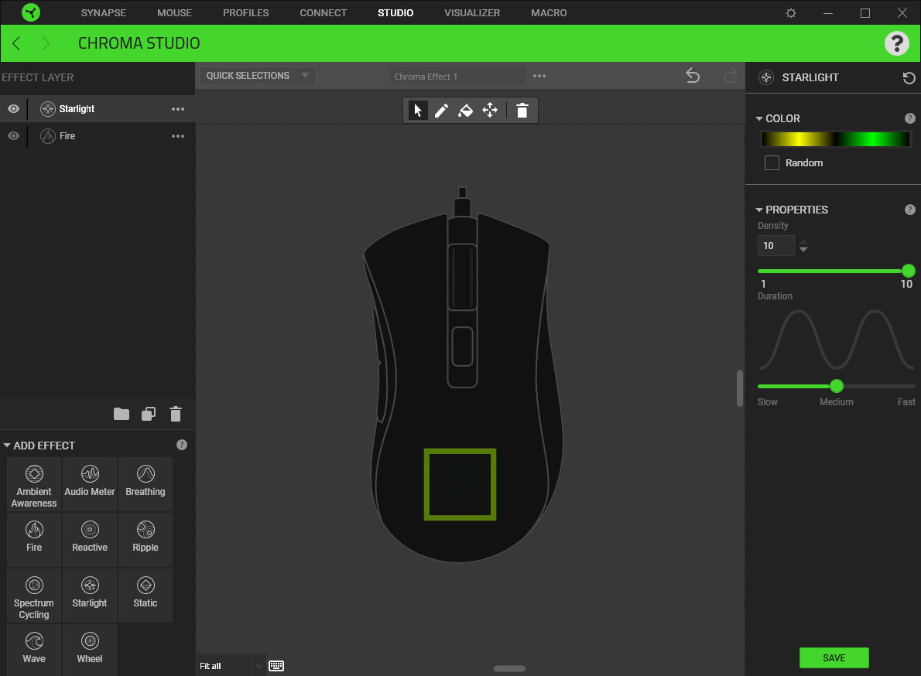Reset the Starlight effect settings
The image size is (921, 676).
pos(909,77)
